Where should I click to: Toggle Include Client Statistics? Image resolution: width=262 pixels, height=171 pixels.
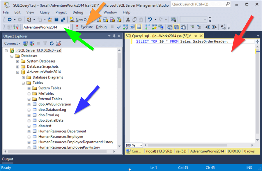click(x=161, y=27)
